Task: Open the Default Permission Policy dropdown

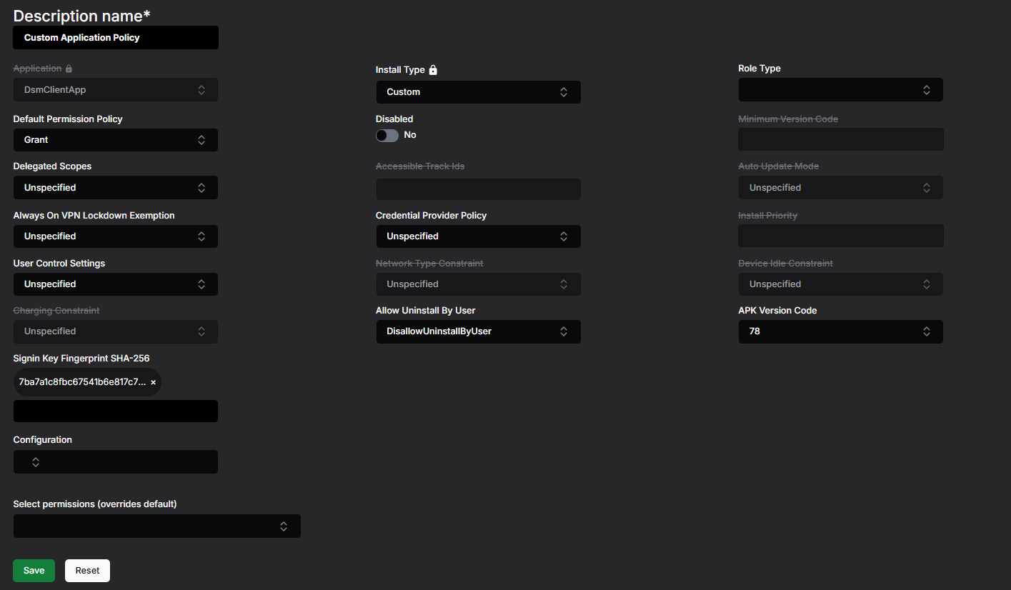Action: pos(116,140)
